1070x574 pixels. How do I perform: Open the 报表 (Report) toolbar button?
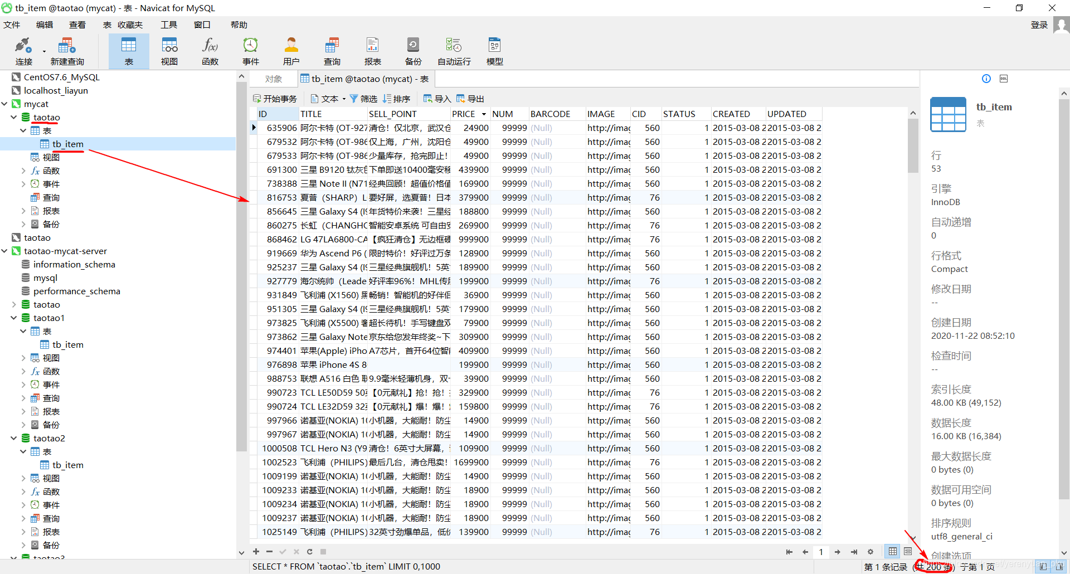click(x=373, y=51)
